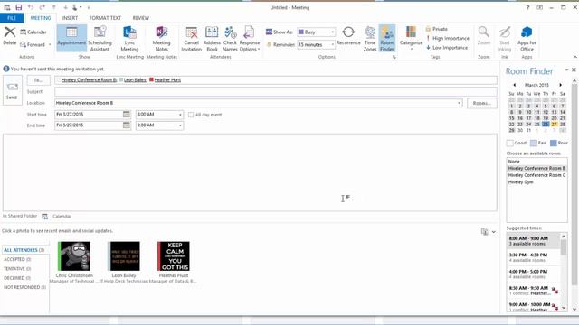Click the Forward icon
Viewport: 579px width, 325px height.
[23, 44]
